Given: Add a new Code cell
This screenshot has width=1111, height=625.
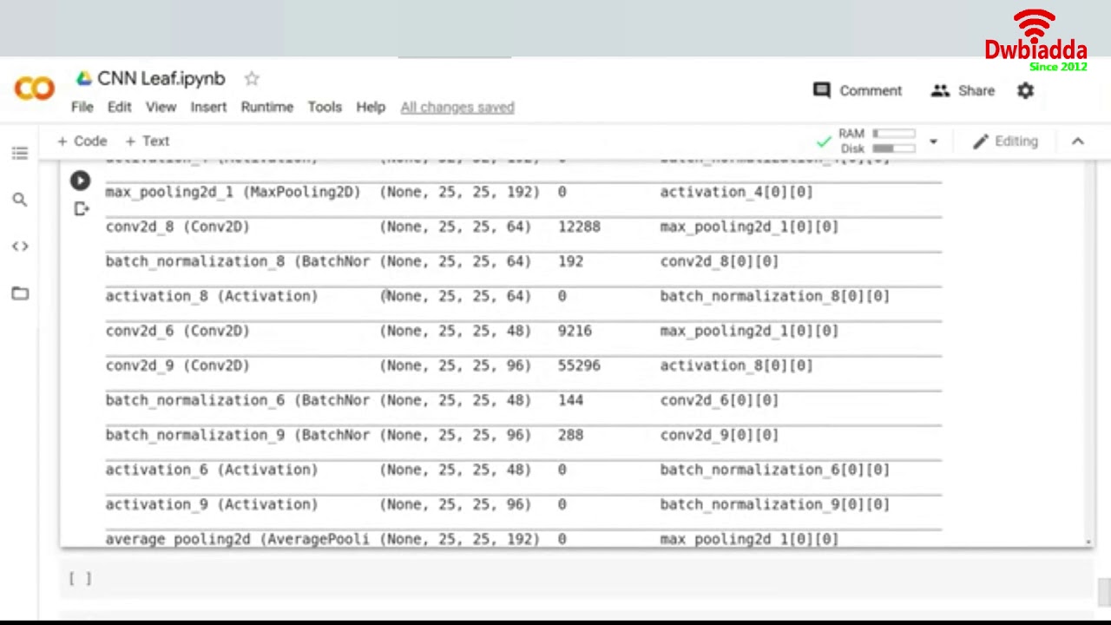Looking at the screenshot, I should tap(82, 141).
